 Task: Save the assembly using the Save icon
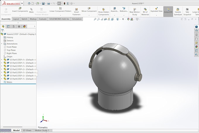coord(43,4)
